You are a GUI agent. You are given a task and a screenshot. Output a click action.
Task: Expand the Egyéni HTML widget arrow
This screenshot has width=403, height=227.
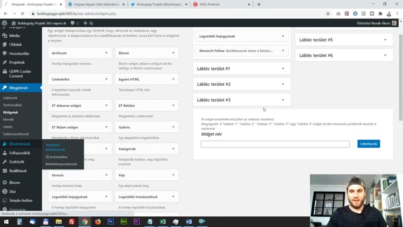point(173,79)
